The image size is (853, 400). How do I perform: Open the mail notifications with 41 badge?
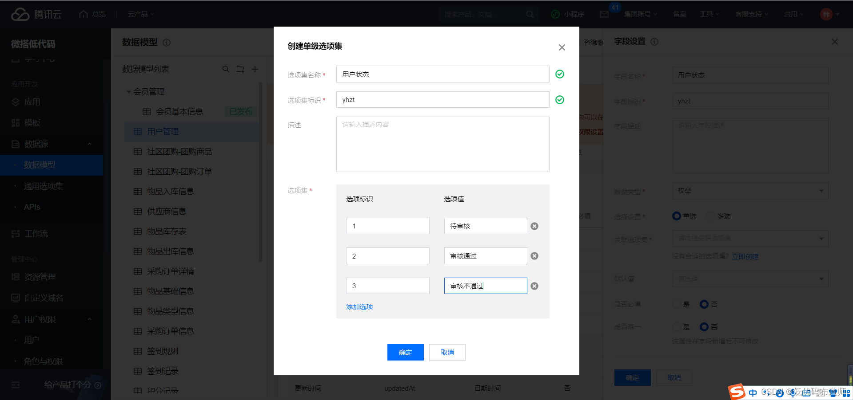point(604,14)
